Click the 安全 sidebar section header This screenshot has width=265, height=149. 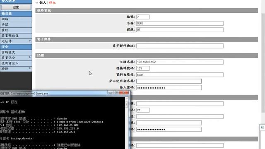pos(16,47)
